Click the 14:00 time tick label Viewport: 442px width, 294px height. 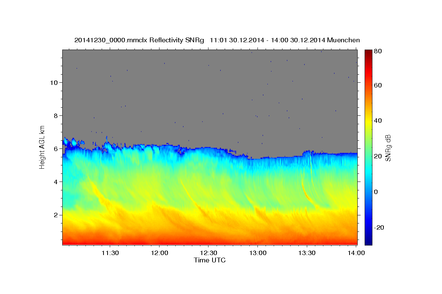[356, 253]
